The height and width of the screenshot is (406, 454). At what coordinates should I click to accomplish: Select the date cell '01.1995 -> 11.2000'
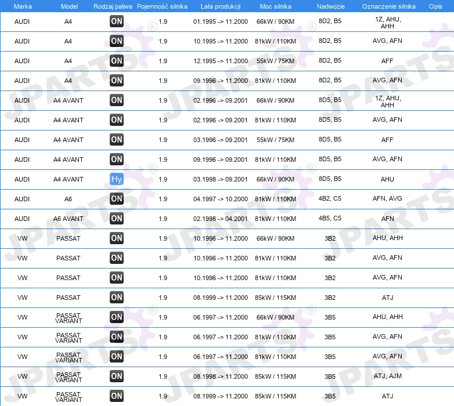pos(221,21)
